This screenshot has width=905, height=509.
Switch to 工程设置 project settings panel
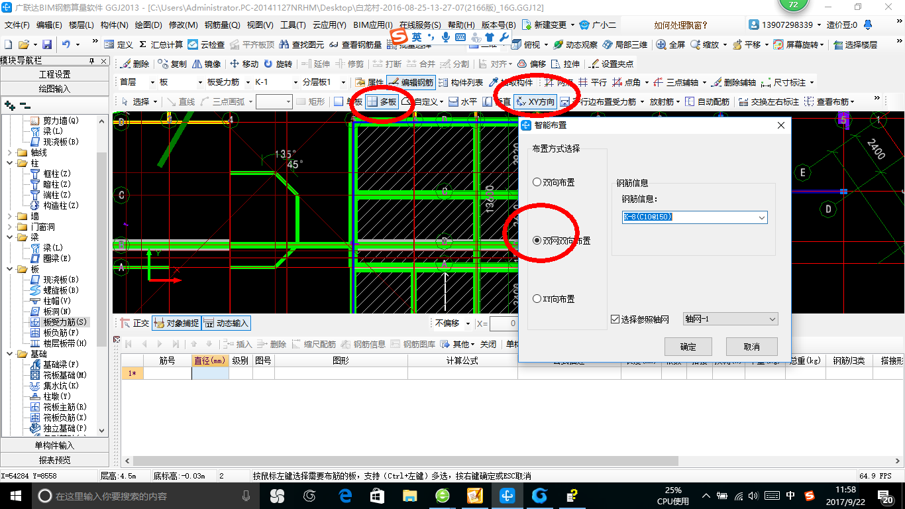coord(55,74)
